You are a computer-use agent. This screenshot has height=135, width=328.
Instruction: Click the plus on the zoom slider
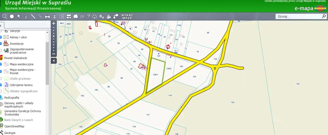(54, 23)
